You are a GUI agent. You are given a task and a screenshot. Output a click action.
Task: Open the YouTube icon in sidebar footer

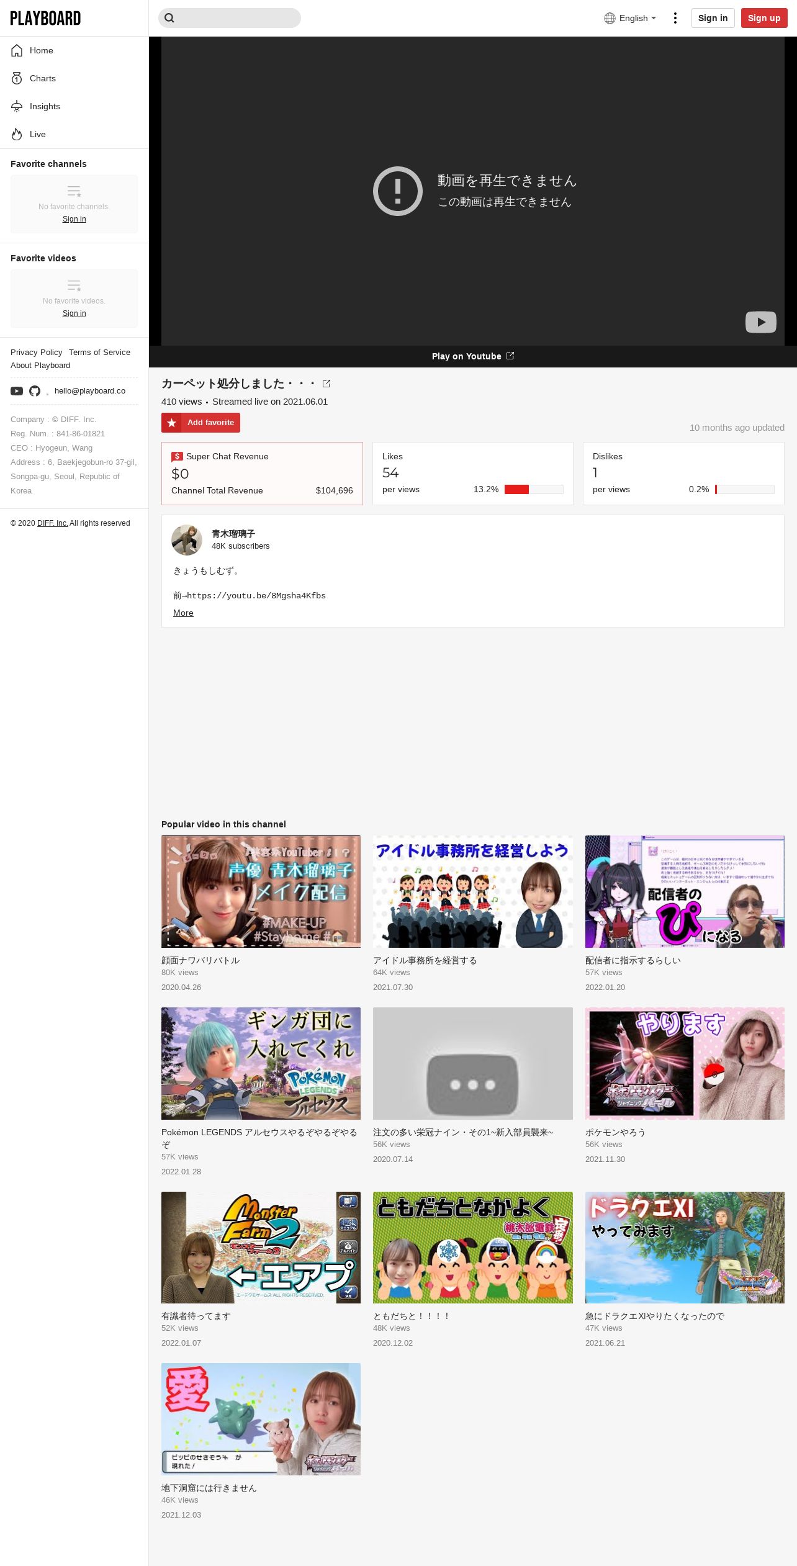point(17,391)
